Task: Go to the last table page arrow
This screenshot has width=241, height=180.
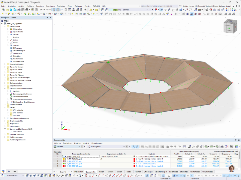Action: pyautogui.click(x=72, y=172)
